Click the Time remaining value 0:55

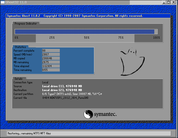tap(51, 70)
